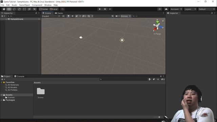Open the Component menu

tap(37, 5)
